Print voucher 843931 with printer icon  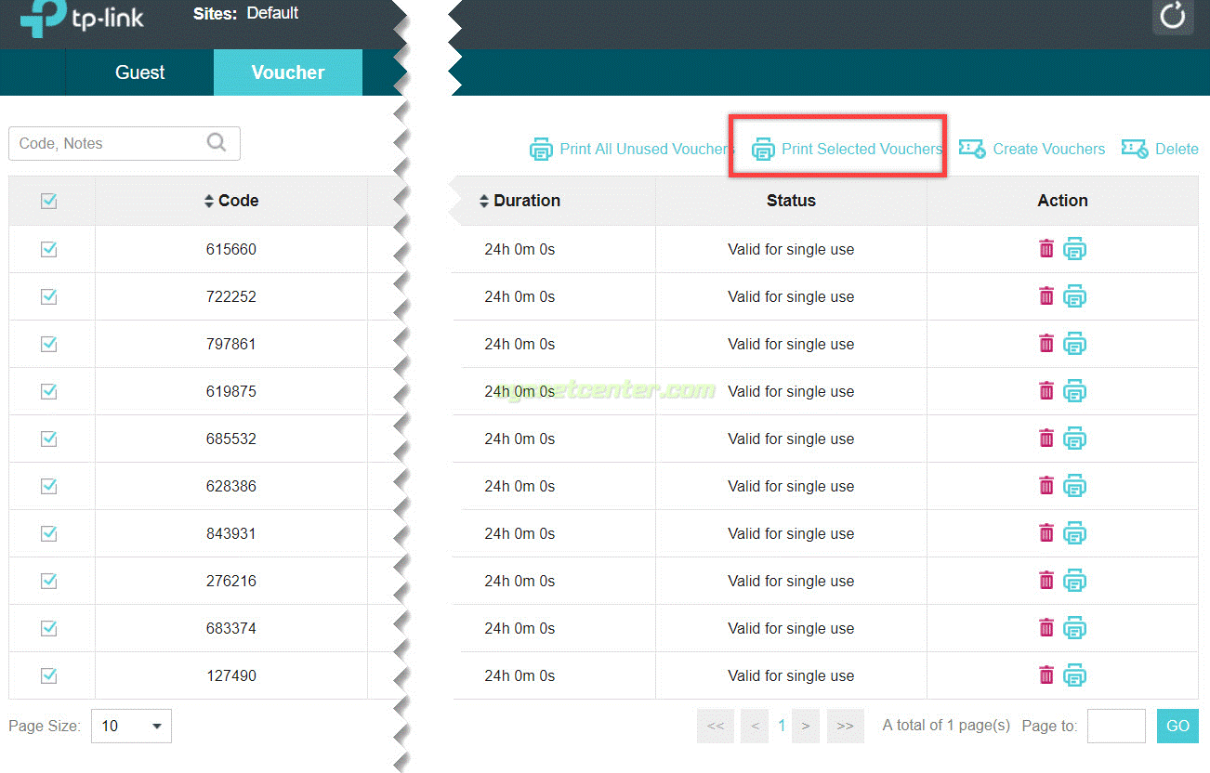click(x=1074, y=533)
